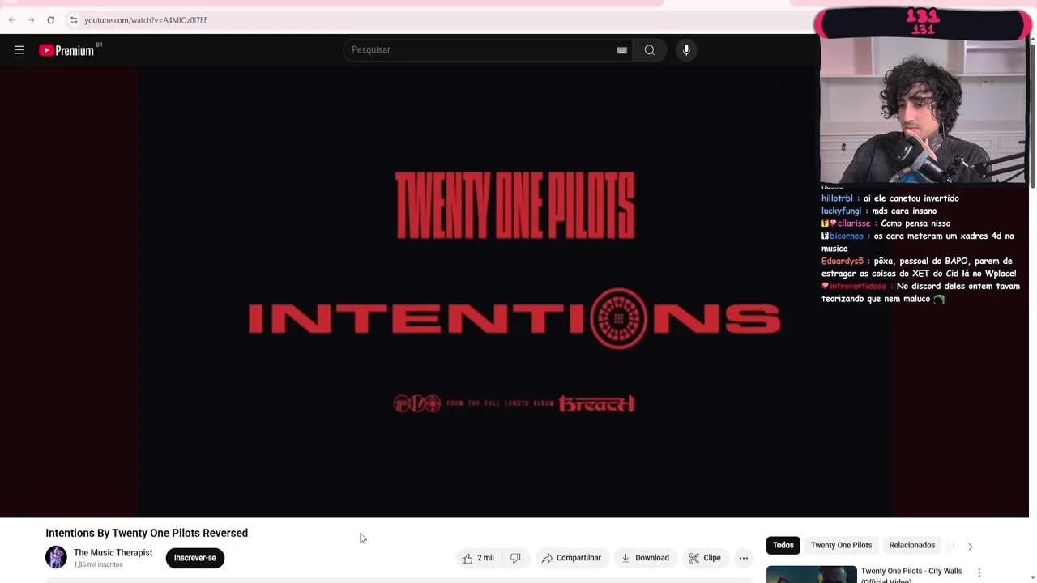This screenshot has width=1037, height=583.
Task: Open the Compartilhar share dialog
Action: pyautogui.click(x=571, y=558)
